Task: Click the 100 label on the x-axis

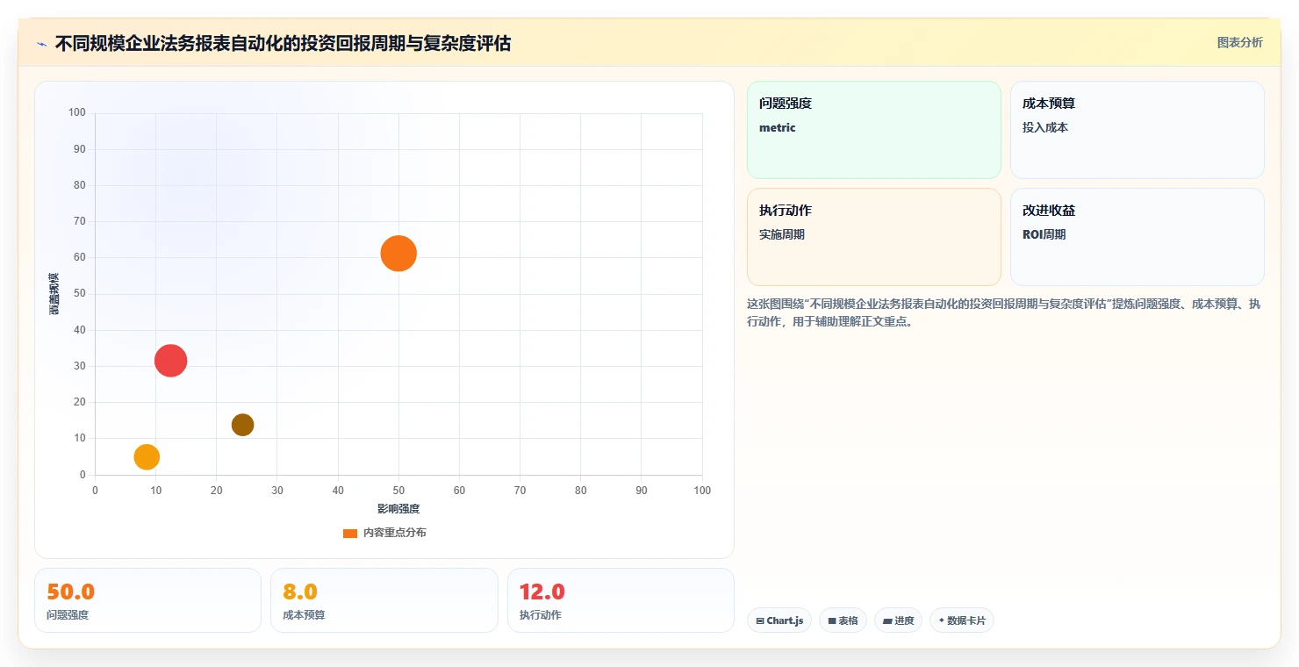Action: pos(702,491)
